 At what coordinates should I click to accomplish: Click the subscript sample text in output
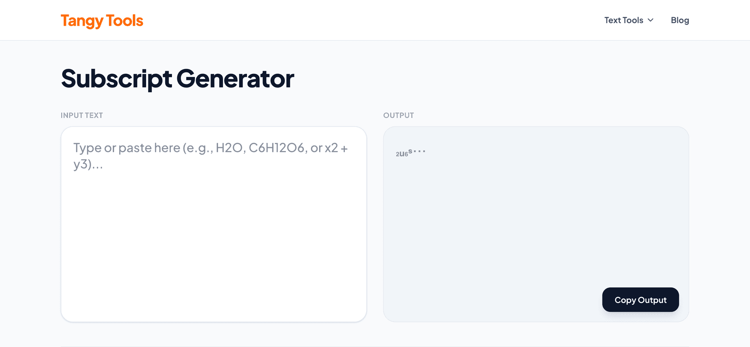pyautogui.click(x=410, y=153)
